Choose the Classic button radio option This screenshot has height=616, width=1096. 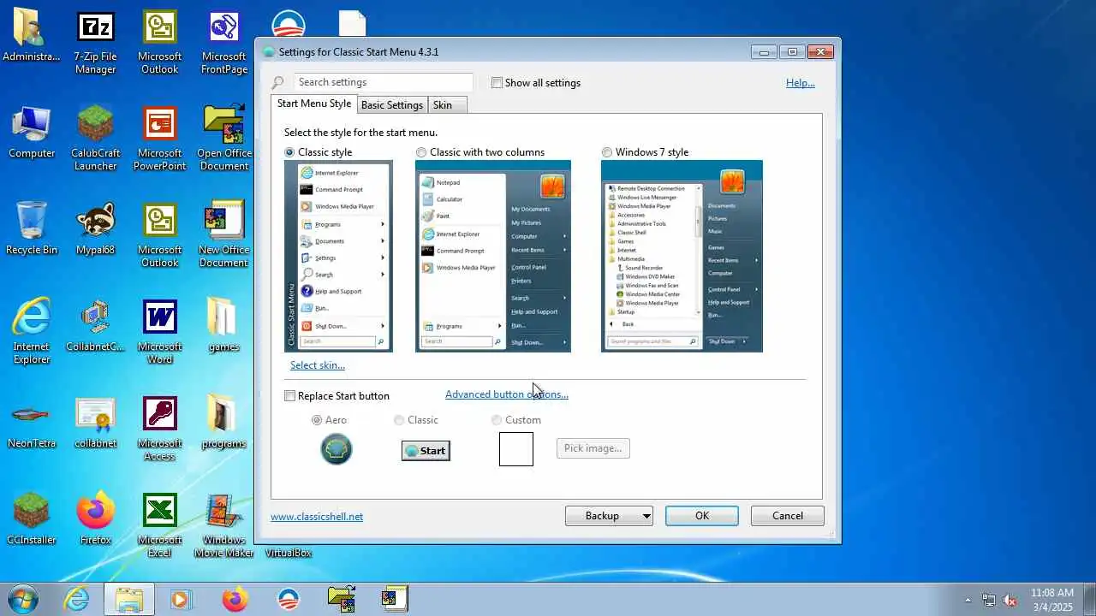coord(399,420)
